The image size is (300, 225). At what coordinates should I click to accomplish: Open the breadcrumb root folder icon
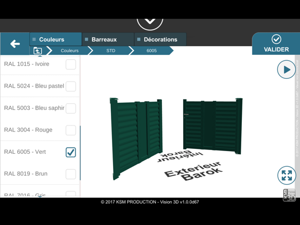37,51
